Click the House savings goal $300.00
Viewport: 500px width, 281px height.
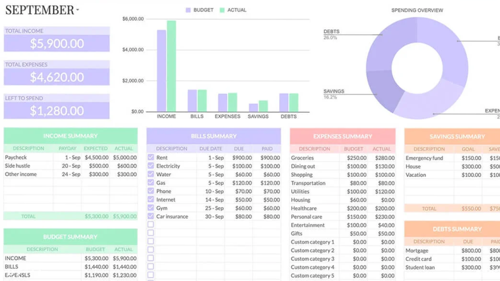471,167
